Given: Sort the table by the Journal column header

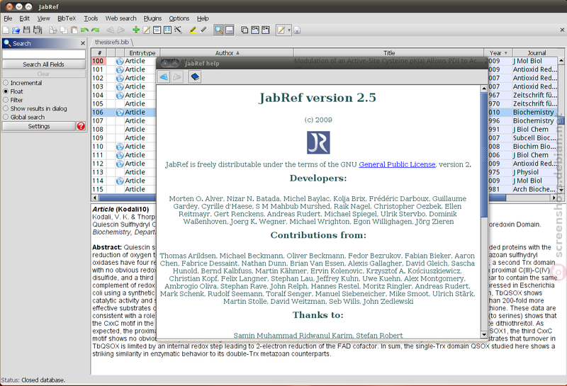Looking at the screenshot, I should pos(536,53).
